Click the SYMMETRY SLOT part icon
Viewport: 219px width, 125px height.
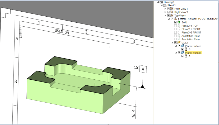click(175, 19)
